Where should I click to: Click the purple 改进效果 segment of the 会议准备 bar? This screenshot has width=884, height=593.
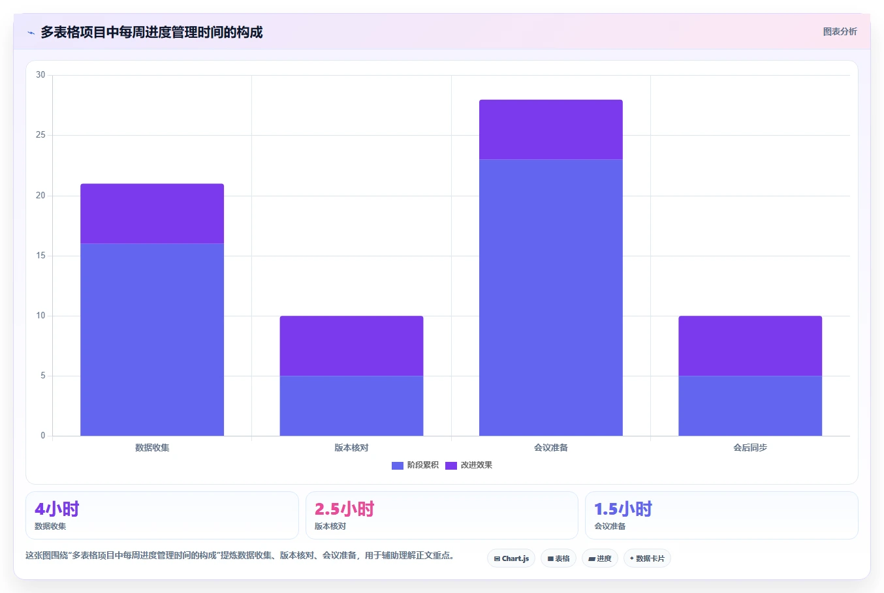(551, 129)
